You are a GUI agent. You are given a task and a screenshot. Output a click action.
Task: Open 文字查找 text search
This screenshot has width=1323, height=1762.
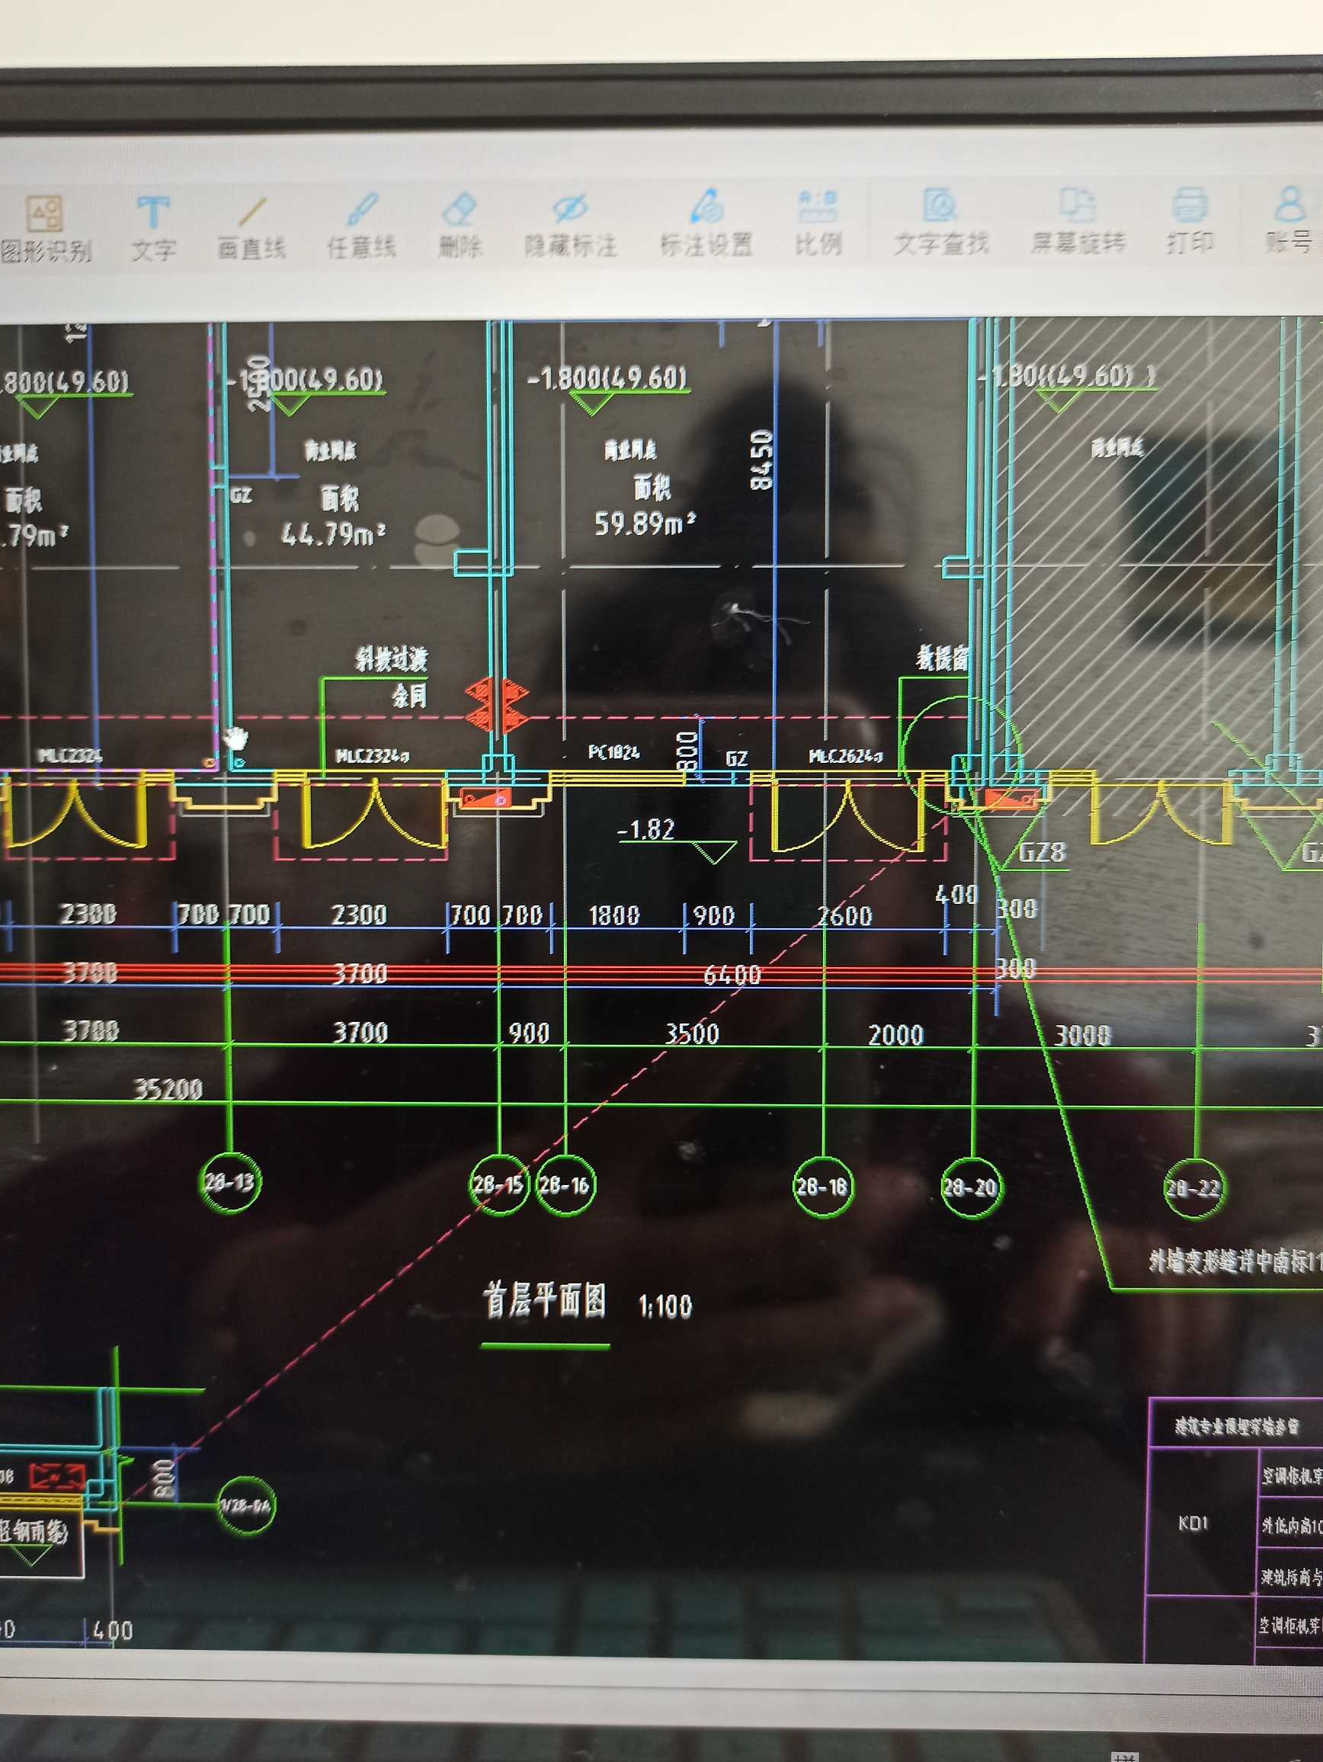pos(940,223)
